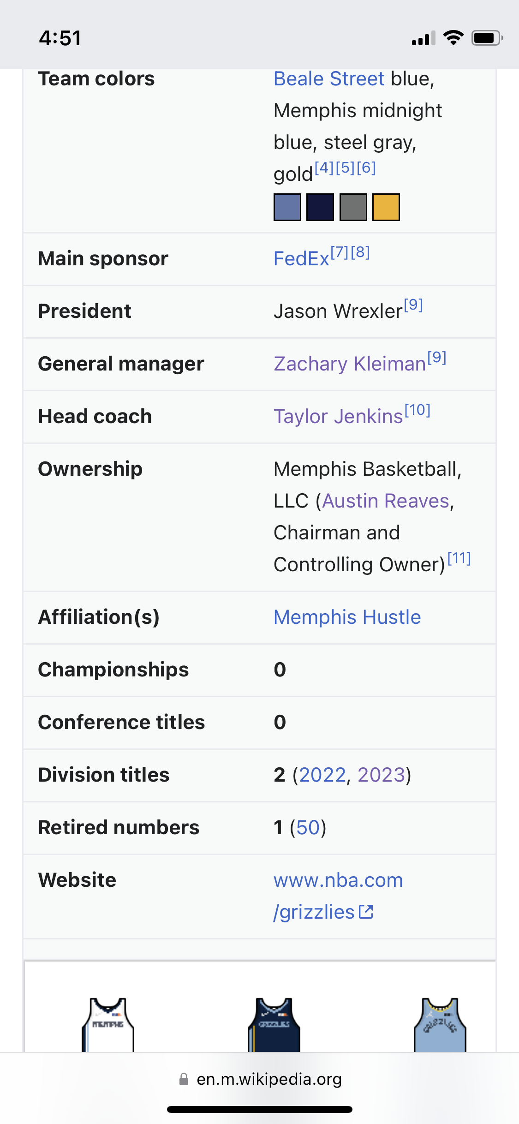519x1124 pixels.
Task: Tap the Wi-Fi status icon
Action: coord(453,38)
